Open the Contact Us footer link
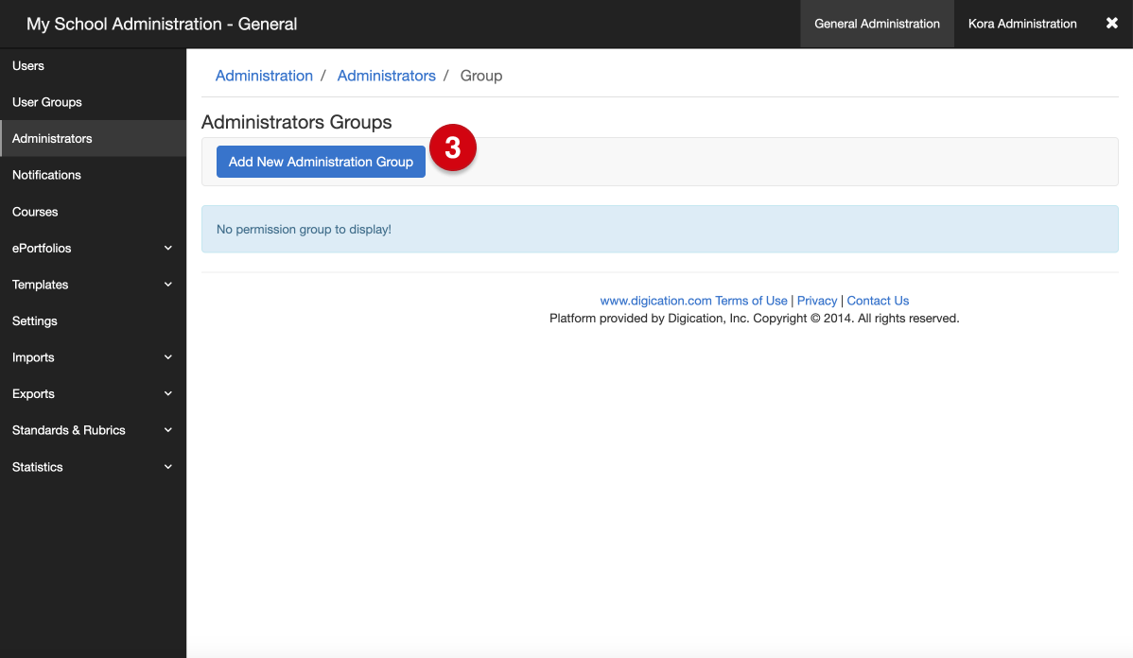This screenshot has width=1133, height=658. tap(878, 301)
